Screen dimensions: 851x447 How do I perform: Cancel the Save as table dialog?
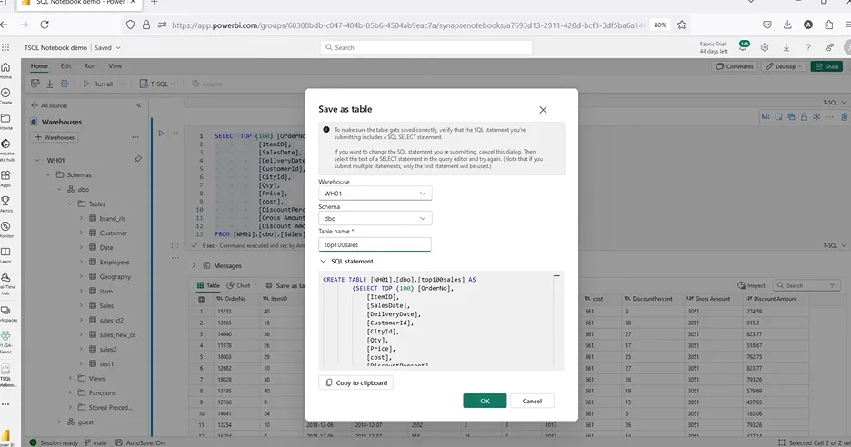pos(532,401)
